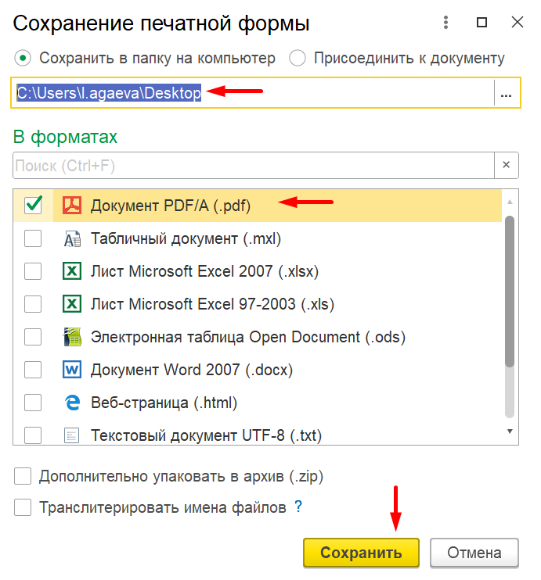Check the Текстовый документ UTF-8 (.txt) checkbox
The image size is (541, 580).
33,435
